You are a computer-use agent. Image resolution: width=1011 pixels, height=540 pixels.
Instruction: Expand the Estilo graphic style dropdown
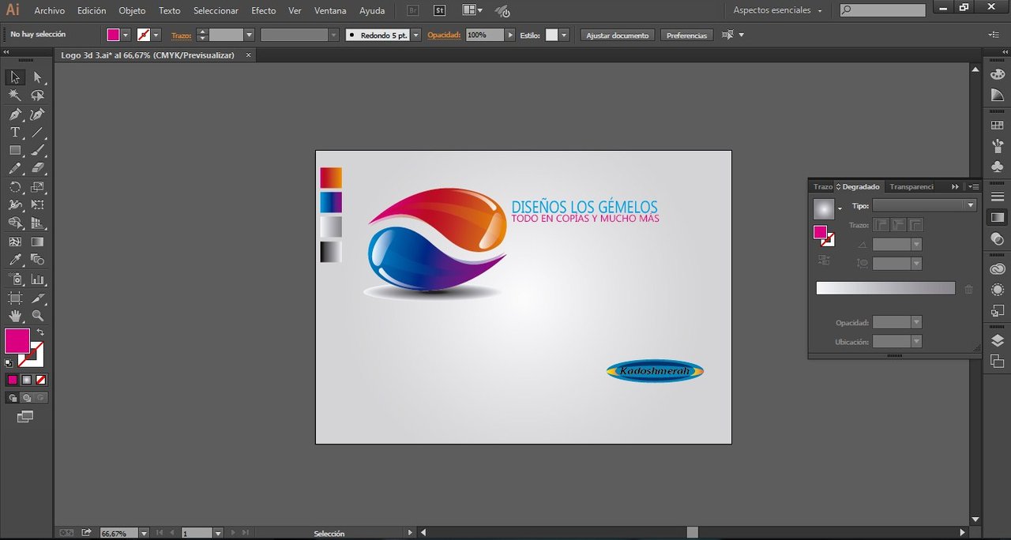pyautogui.click(x=564, y=35)
